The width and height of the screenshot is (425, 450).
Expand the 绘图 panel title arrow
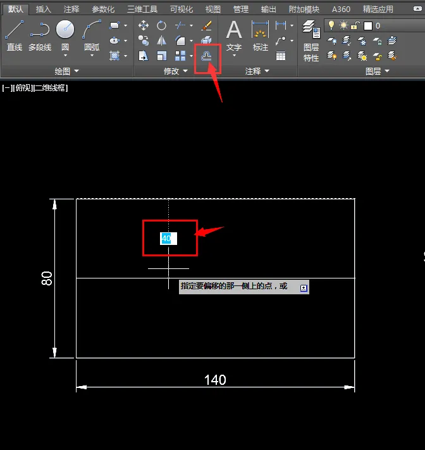[x=77, y=71]
